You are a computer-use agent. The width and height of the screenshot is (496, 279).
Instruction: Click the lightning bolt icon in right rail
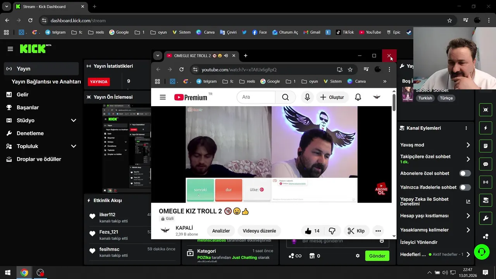coord(486,128)
